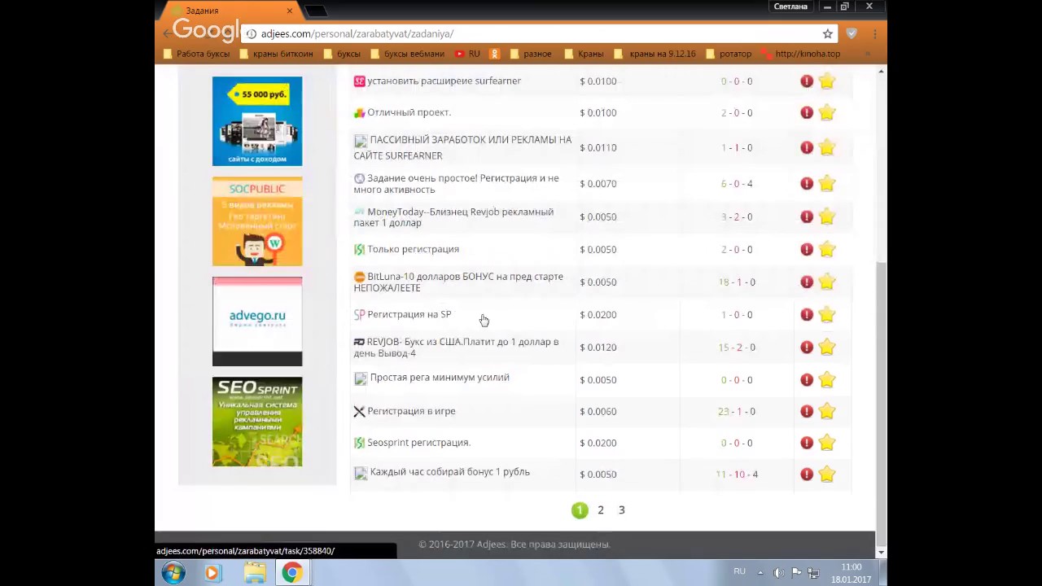Click red alert icon for 'Регистрация на SP' row
The image size is (1042, 586).
[x=807, y=315]
